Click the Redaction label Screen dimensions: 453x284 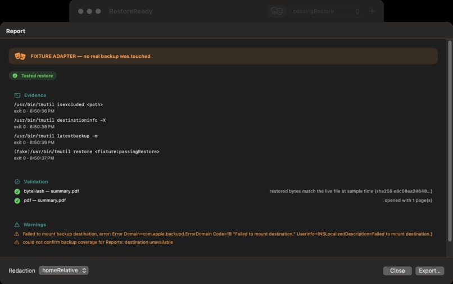coord(22,271)
